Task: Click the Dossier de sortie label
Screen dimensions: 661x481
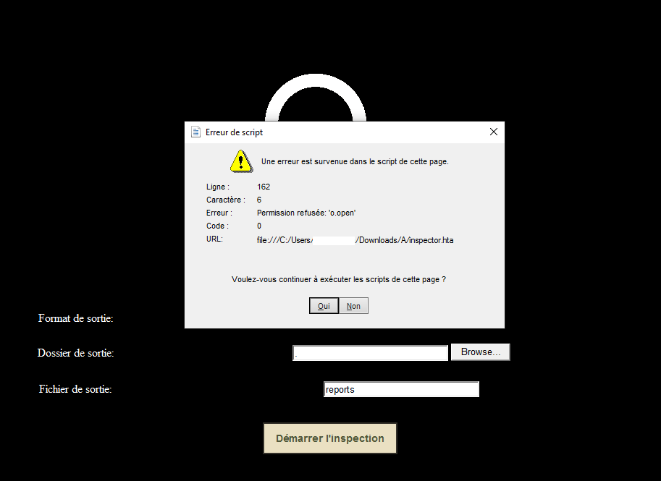Action: tap(76, 353)
